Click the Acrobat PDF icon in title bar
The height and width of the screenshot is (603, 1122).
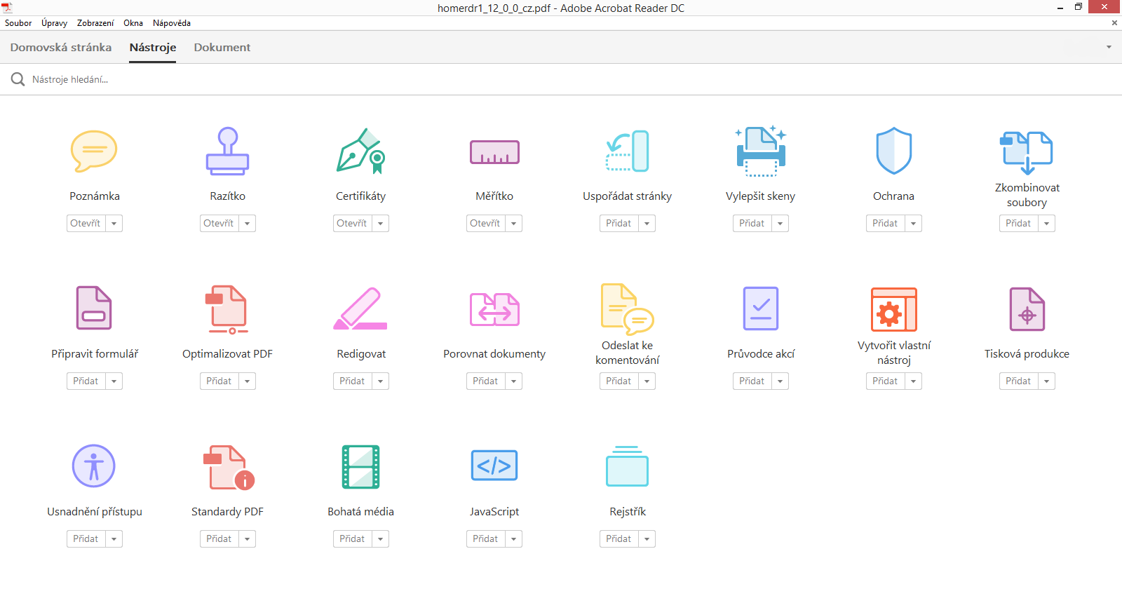click(x=7, y=7)
